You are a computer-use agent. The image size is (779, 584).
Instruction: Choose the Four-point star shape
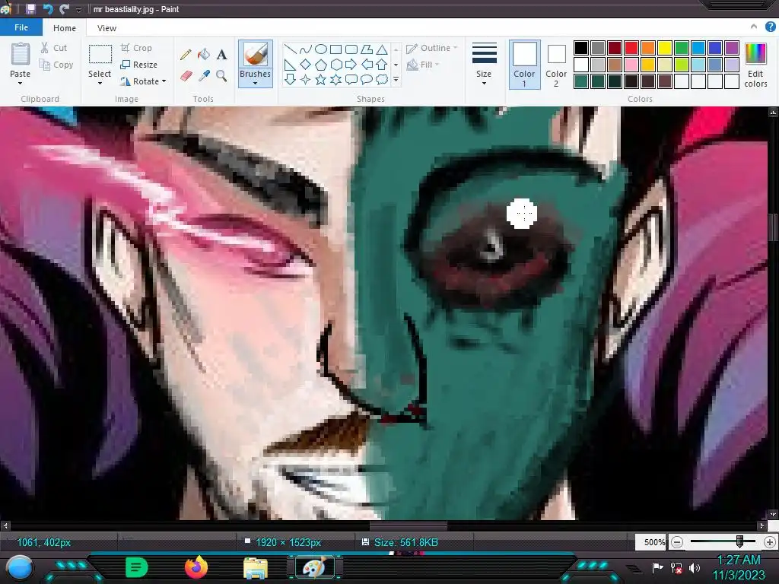click(306, 79)
